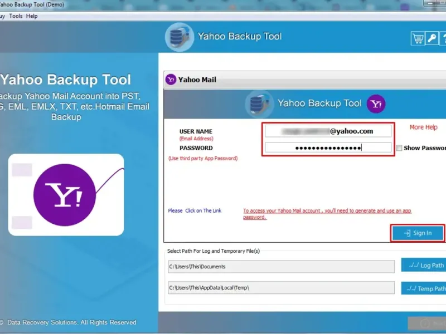This screenshot has width=446, height=334.
Task: Click the purple Yahoo icon beside Yahoo Mail
Action: (x=171, y=80)
